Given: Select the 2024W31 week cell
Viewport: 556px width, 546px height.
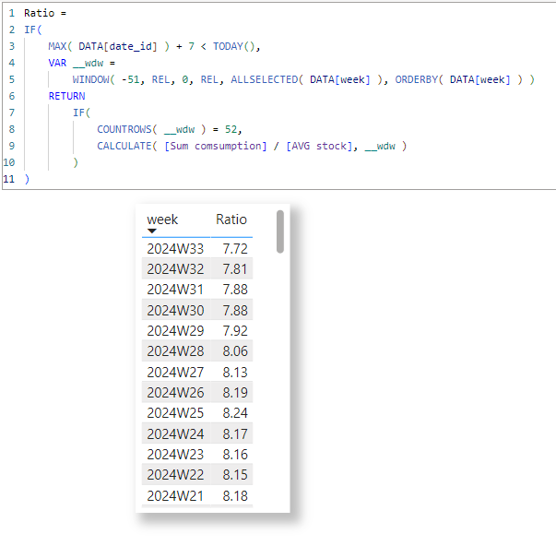Looking at the screenshot, I should click(x=175, y=290).
